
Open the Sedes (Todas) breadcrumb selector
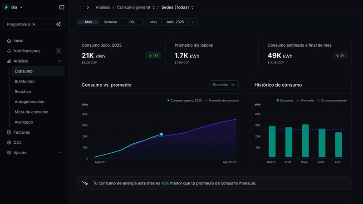click(x=177, y=7)
